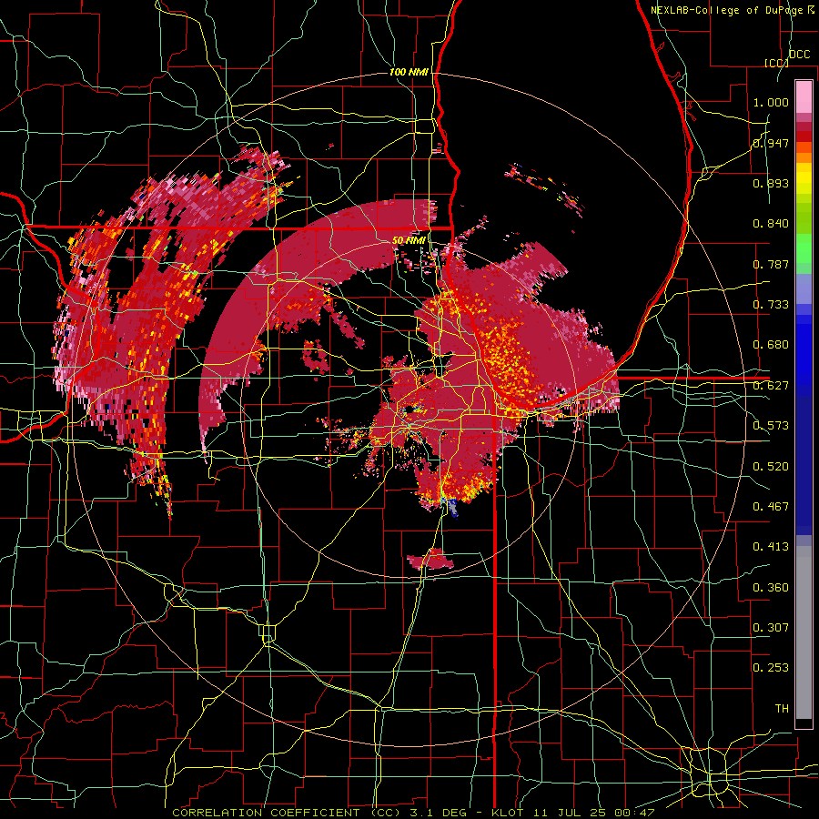Click the 0.253 legend value
This screenshot has height=819, width=819.
(771, 668)
